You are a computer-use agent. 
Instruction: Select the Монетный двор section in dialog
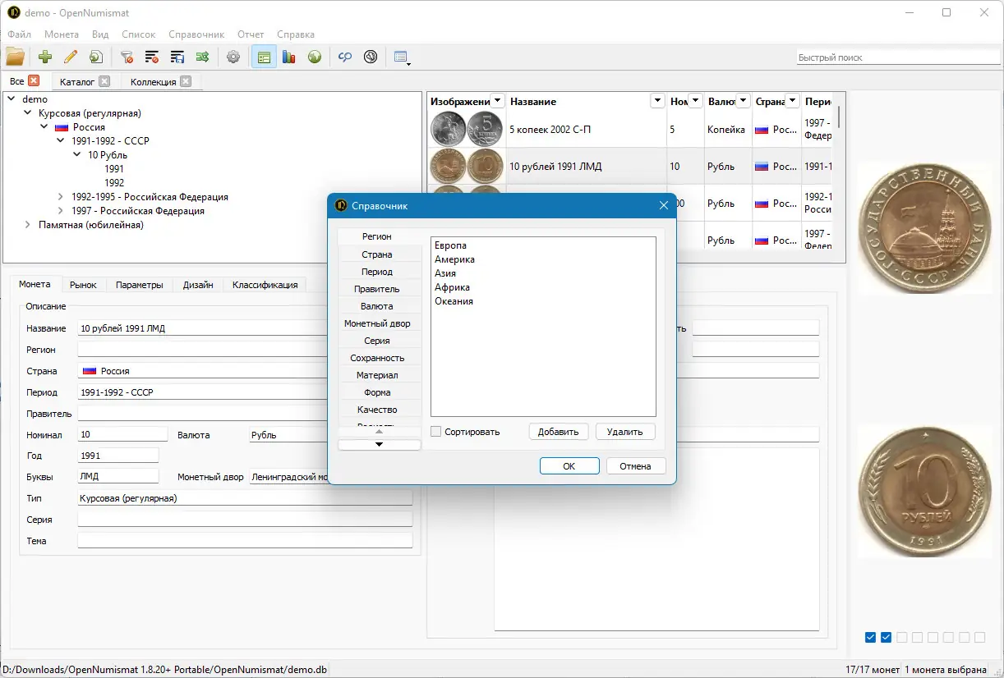(x=377, y=323)
